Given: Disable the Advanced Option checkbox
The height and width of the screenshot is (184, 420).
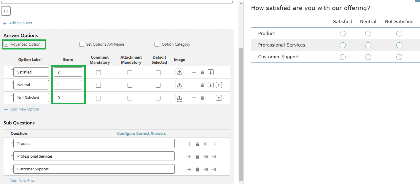Looking at the screenshot, I should pos(6,44).
